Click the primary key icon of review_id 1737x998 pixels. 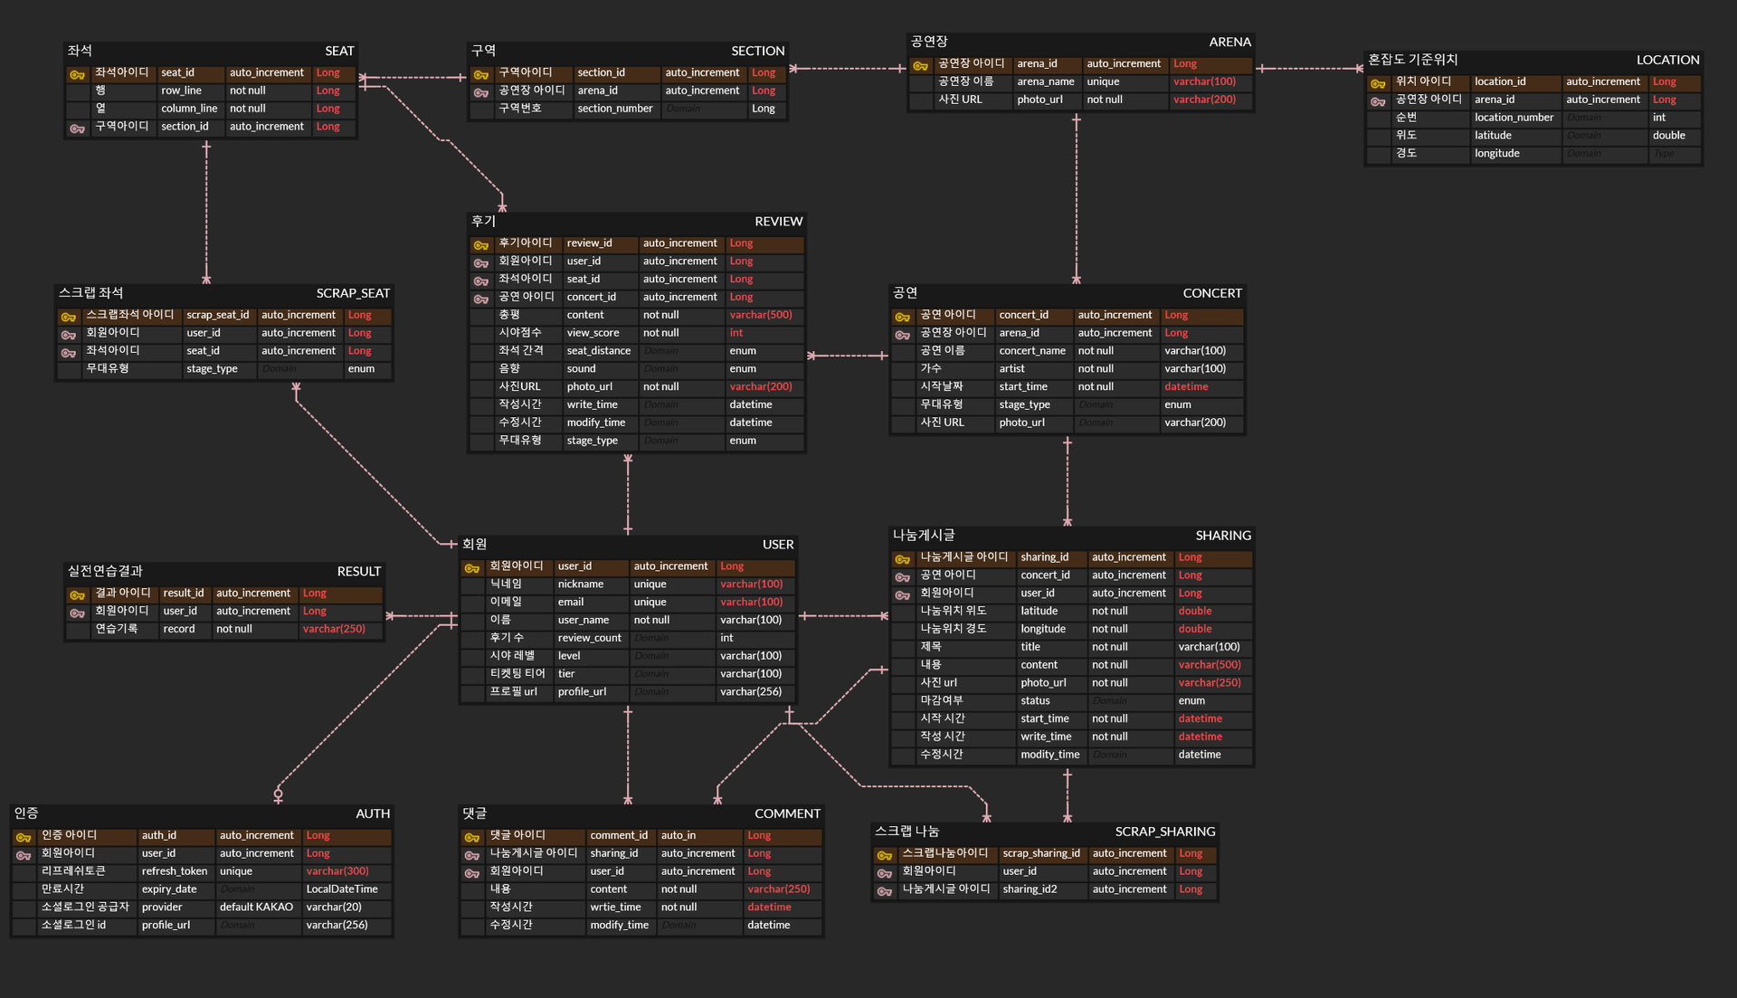pos(480,244)
